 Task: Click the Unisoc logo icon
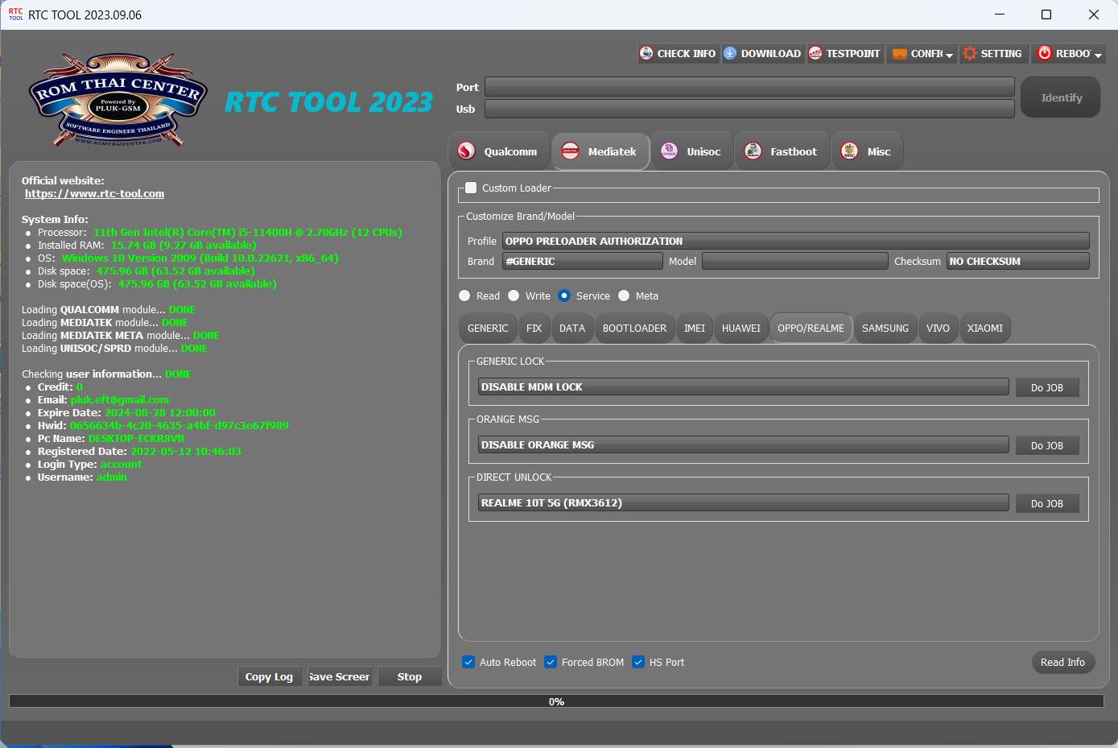click(669, 151)
